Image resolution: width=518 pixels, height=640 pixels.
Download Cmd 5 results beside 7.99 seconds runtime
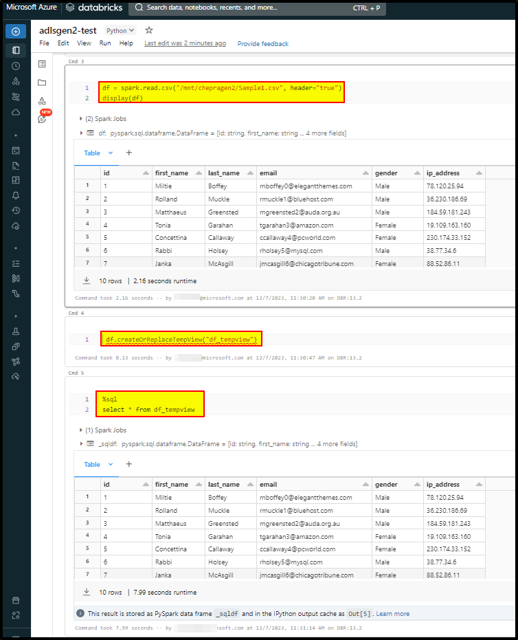87,592
